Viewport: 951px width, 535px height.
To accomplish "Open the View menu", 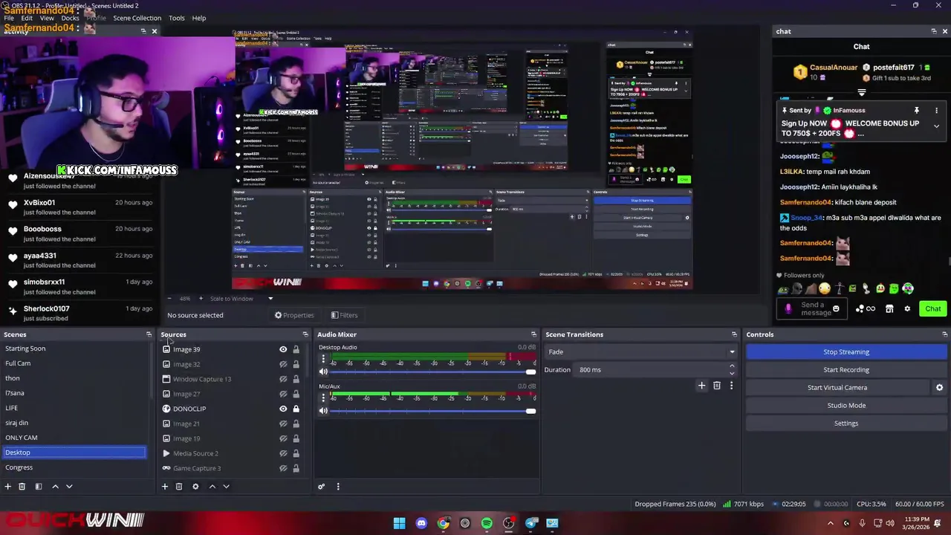I will [x=46, y=18].
